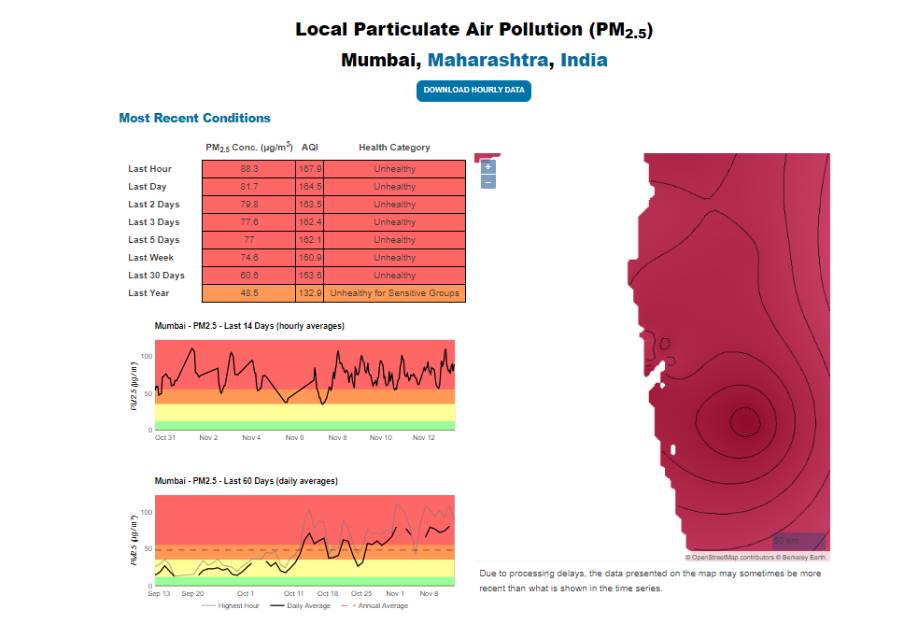Screen dimensions: 918x624
Task: Click the Unhealthy for Sensitive Groups cell
Action: 395,293
